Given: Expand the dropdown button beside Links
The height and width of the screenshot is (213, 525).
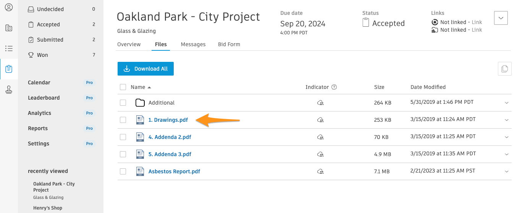Looking at the screenshot, I should click(x=501, y=18).
